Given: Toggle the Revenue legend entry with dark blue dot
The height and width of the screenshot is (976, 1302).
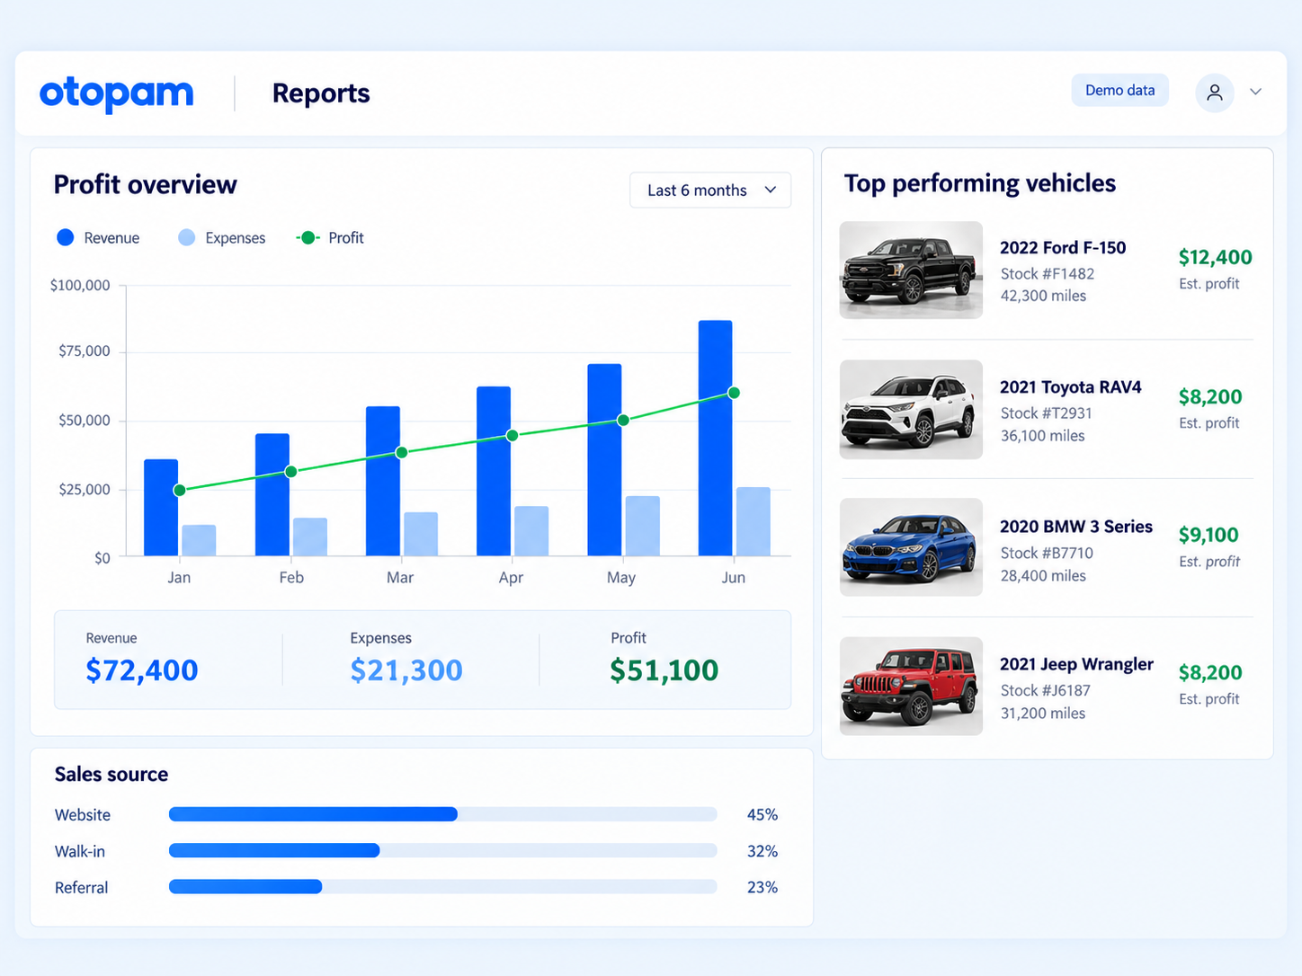Looking at the screenshot, I should tap(98, 237).
